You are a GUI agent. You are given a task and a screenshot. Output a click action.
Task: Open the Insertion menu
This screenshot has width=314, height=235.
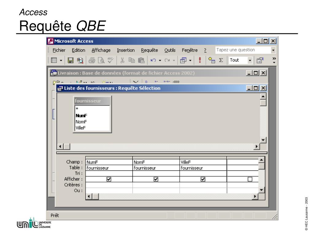(x=126, y=50)
